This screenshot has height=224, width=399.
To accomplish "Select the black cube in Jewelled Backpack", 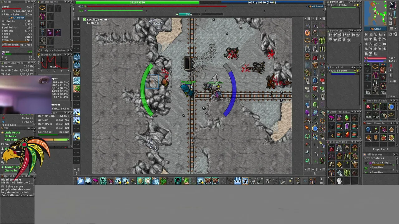I will pyautogui.click(x=331, y=127).
